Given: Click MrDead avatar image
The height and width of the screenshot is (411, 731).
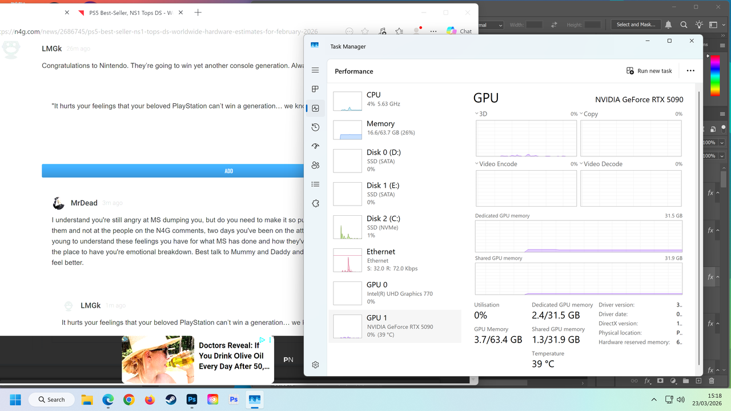Looking at the screenshot, I should tap(58, 203).
